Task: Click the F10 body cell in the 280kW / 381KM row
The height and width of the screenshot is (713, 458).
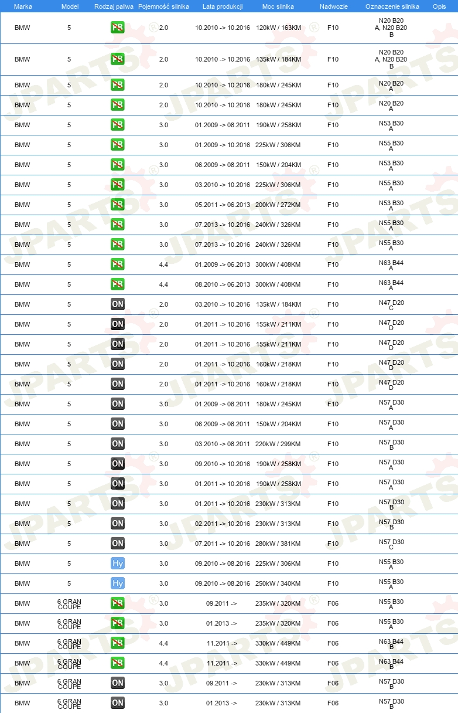Action: click(333, 544)
